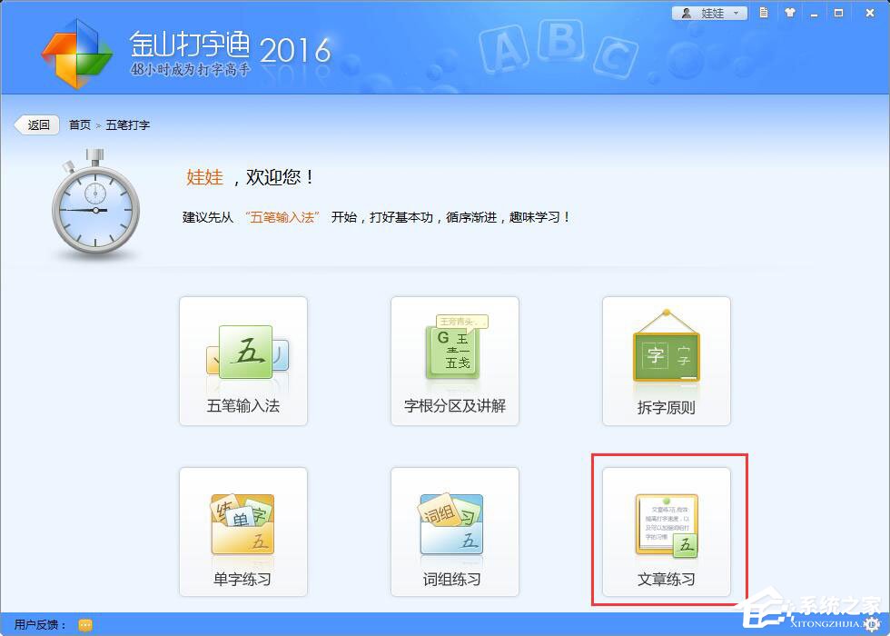Click the 用户反馈 label
890x636 pixels.
pyautogui.click(x=36, y=625)
